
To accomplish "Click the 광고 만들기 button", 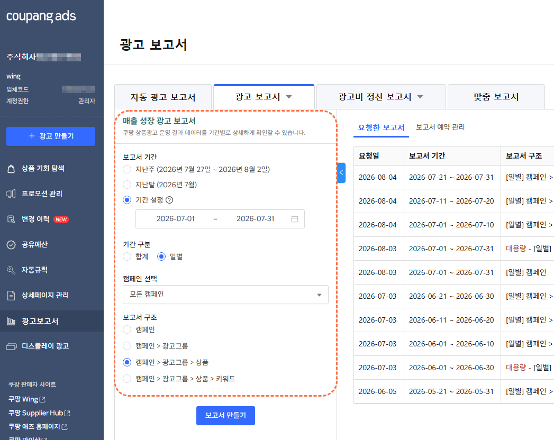I will tap(50, 136).
